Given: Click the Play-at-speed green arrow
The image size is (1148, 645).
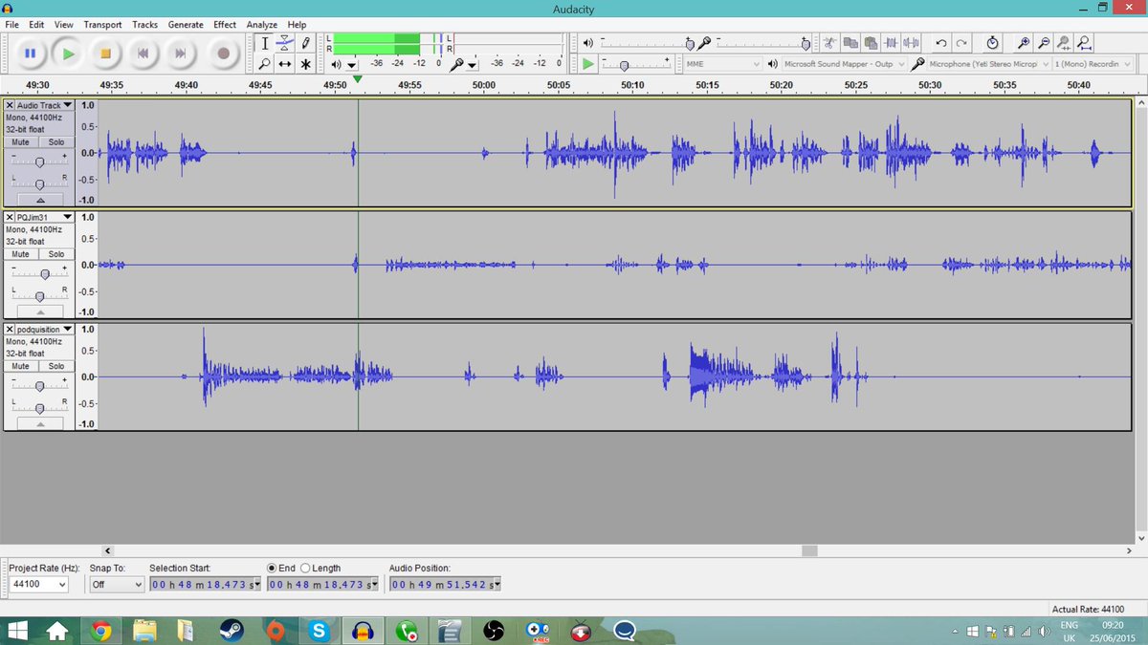Looking at the screenshot, I should [x=588, y=64].
